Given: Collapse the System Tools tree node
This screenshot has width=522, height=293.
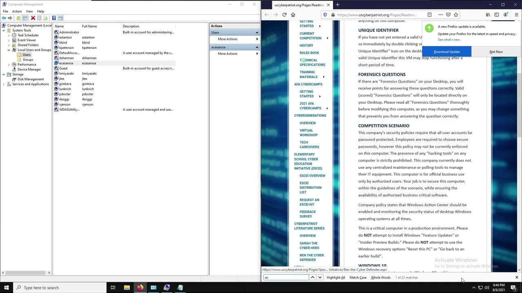Looking at the screenshot, I should (4, 31).
